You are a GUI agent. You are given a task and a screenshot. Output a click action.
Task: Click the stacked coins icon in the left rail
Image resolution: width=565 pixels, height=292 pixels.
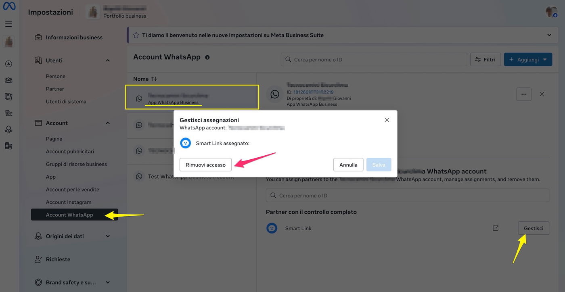pos(8,146)
